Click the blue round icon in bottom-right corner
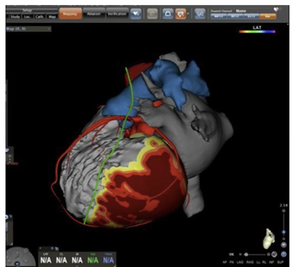Viewport: 307px width, 267px height. pyautogui.click(x=283, y=254)
